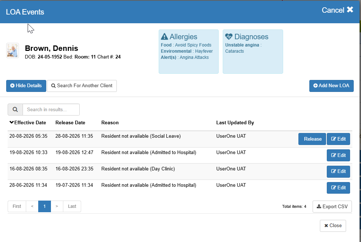This screenshot has width=361, height=242.
Task: Click release date 19-07-2026 11:34
Action: (74, 185)
